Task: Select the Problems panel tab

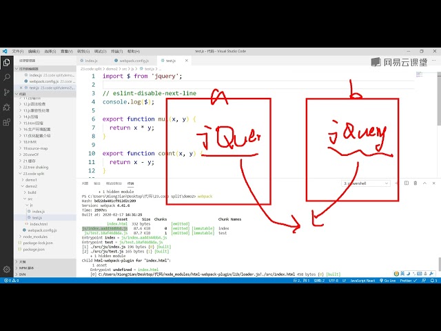Action: (85, 183)
